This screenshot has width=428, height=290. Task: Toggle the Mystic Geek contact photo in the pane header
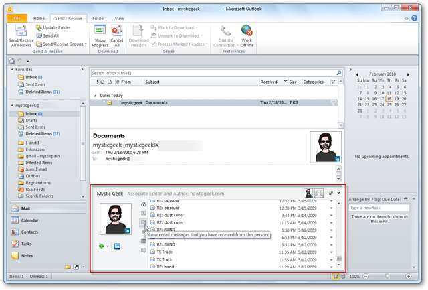[308, 193]
